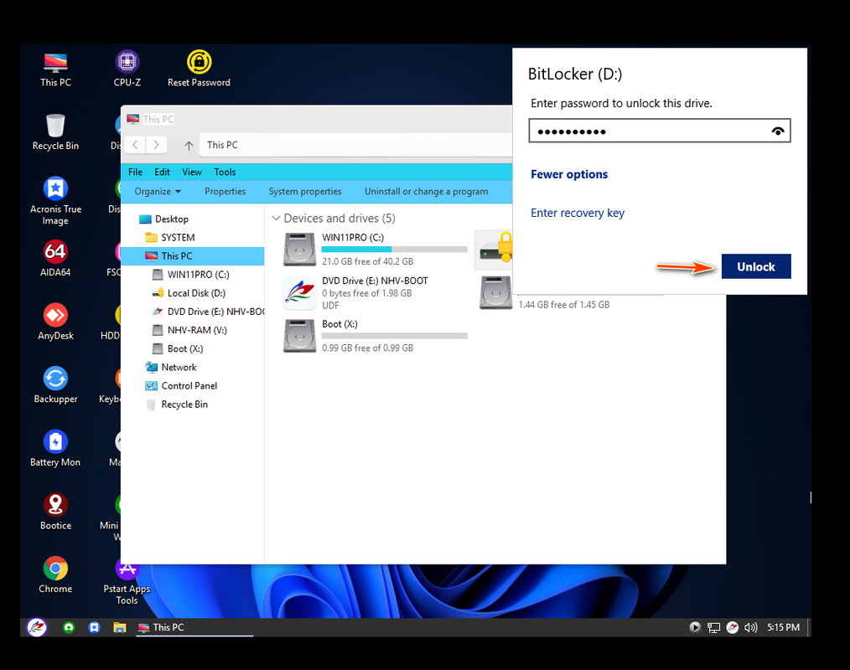Viewport: 850px width, 670px height.
Task: Click the play button tray icon
Action: pos(695,627)
